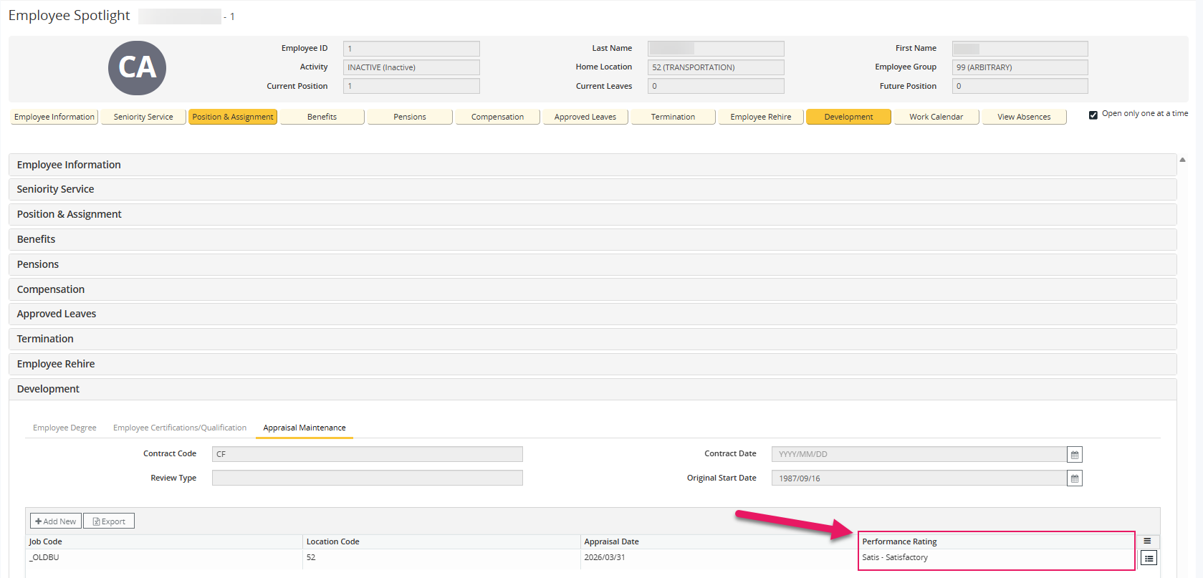Open the grid column menu icon
Viewport: 1203px width, 578px height.
(x=1147, y=541)
